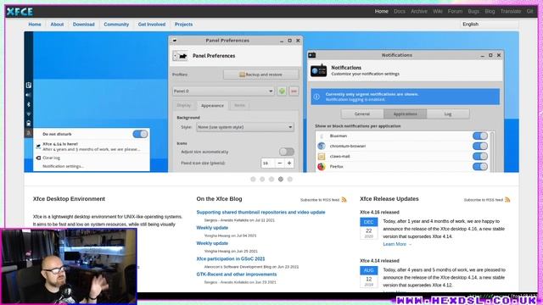This screenshot has width=543, height=305.
Task: Toggle the Do not disturb switch
Action: (140, 134)
